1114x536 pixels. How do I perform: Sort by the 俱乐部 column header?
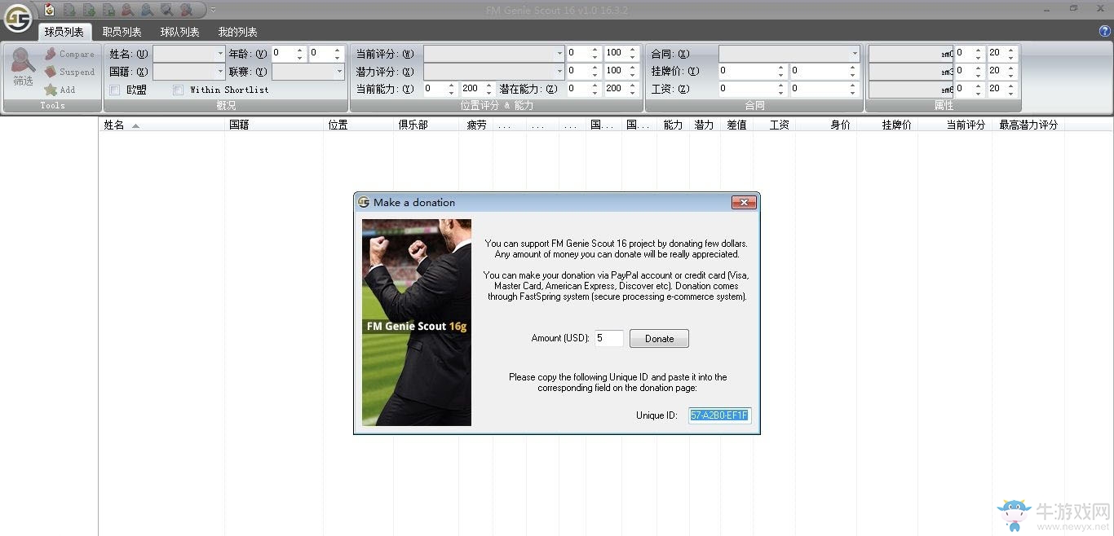point(427,125)
